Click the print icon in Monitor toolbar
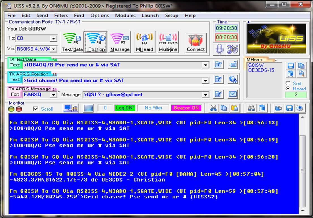Screen dimensions: 313x218 tap(300, 108)
